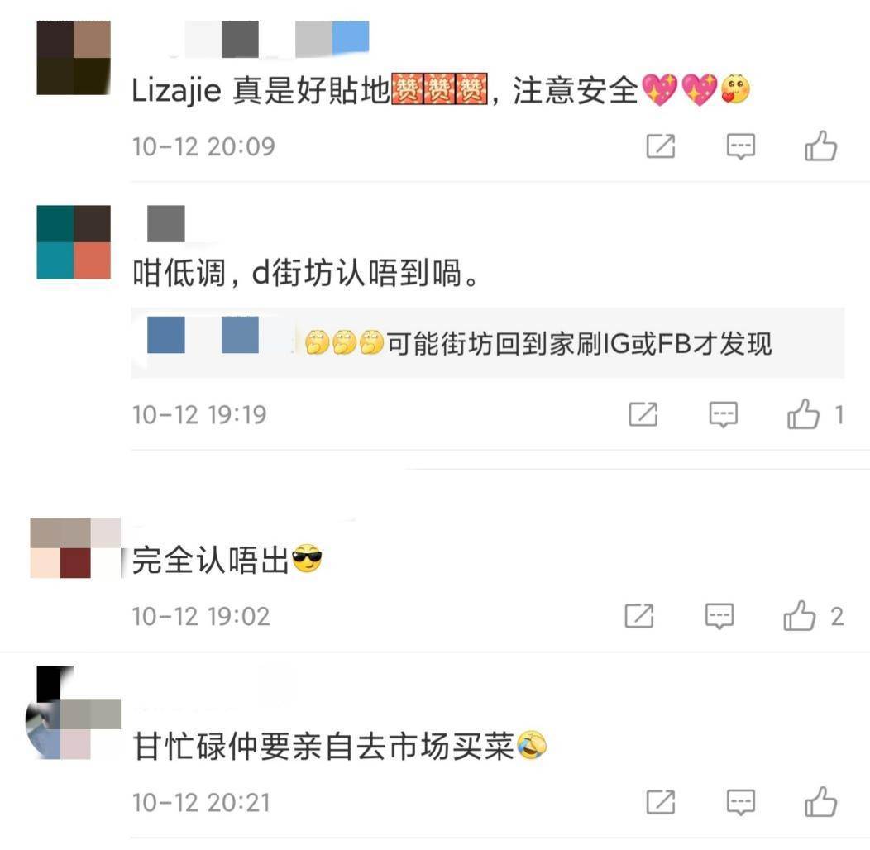The height and width of the screenshot is (850, 870).
Task: Like the Lizajie comment posted at 20:09
Action: pos(820,146)
